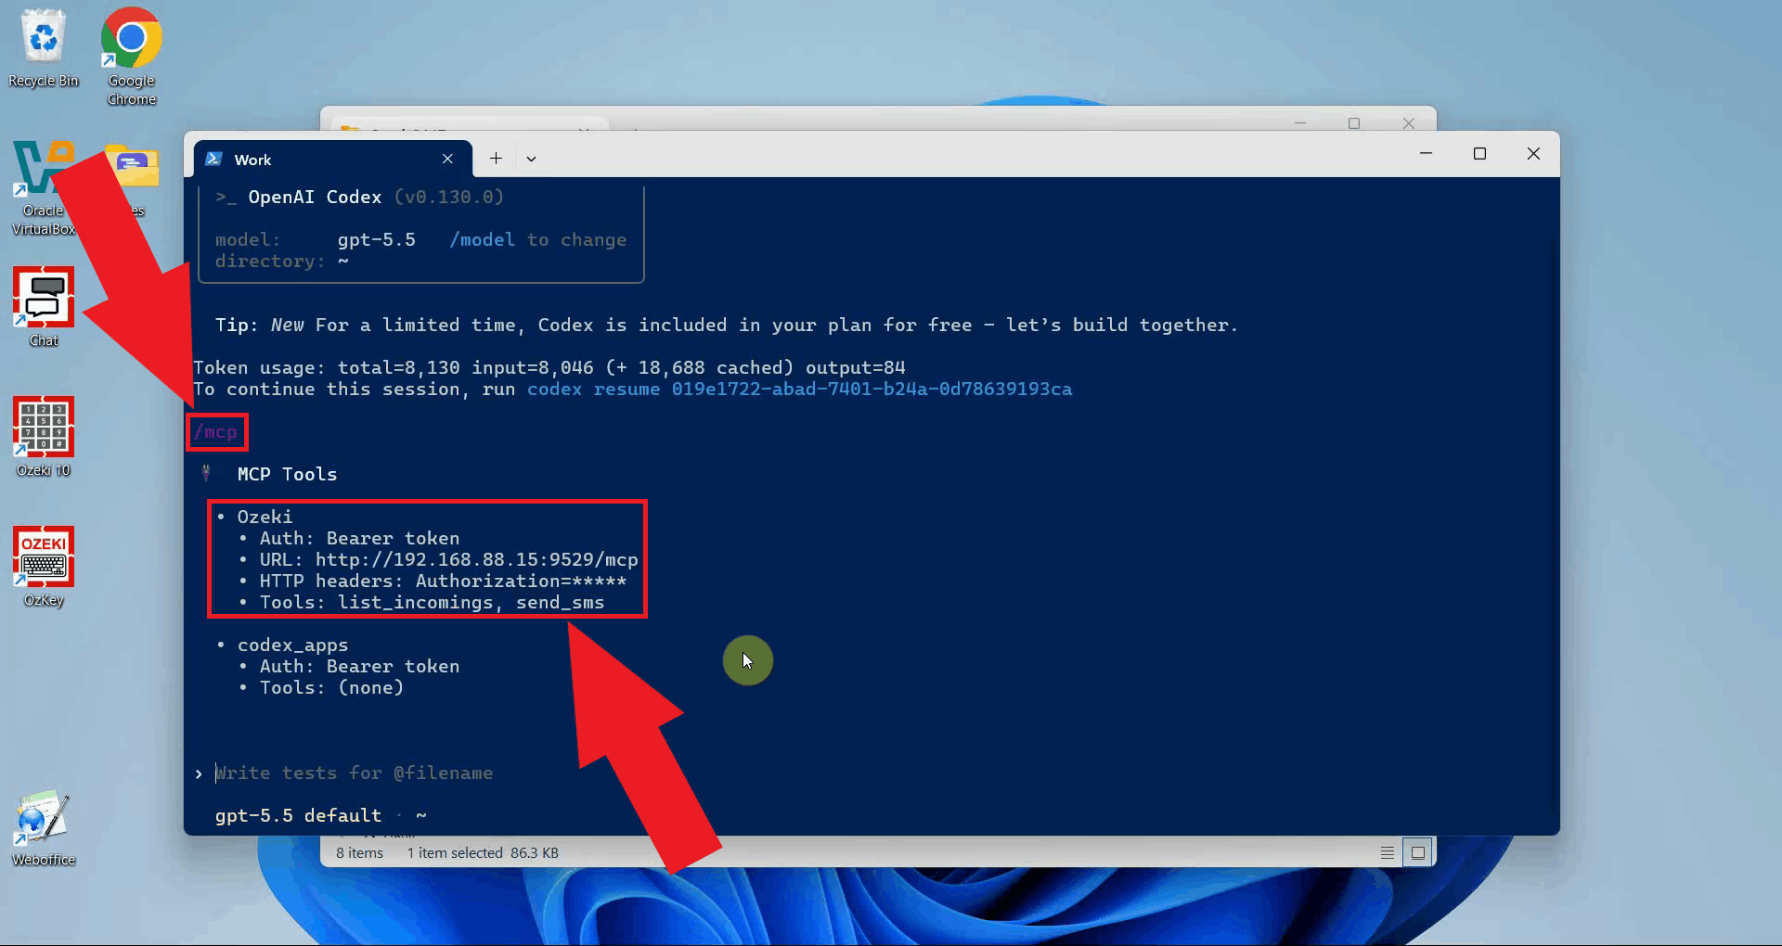Maximize the background File Explorer window
Viewport: 1782px width, 946px height.
(x=1354, y=122)
